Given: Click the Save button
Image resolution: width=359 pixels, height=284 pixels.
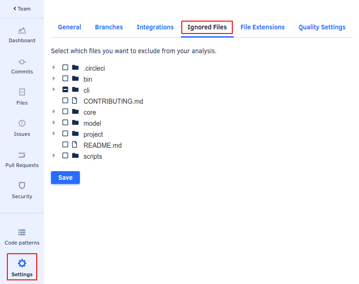Looking at the screenshot, I should tap(65, 178).
